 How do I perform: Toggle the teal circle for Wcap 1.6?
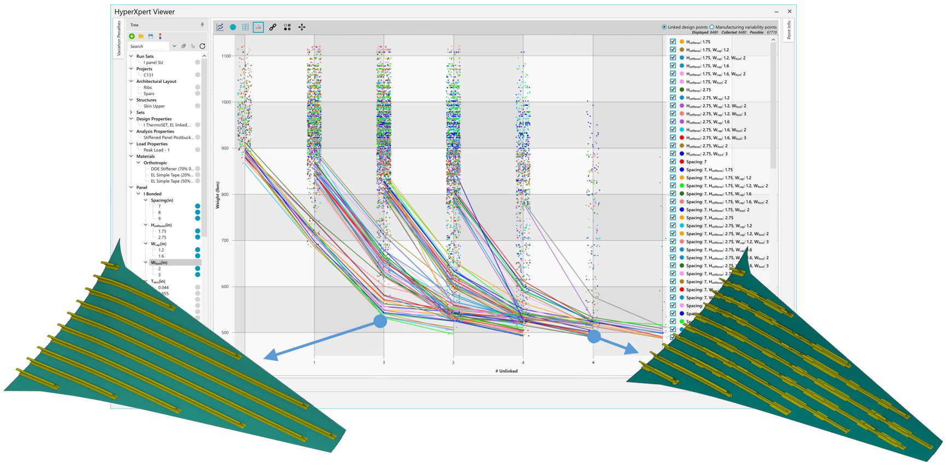197,255
